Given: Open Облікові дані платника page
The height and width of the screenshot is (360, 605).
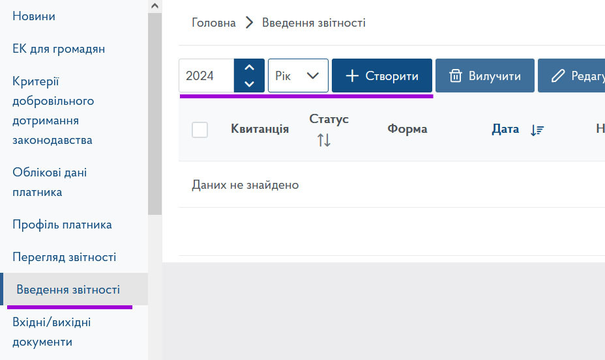Looking at the screenshot, I should 50,182.
